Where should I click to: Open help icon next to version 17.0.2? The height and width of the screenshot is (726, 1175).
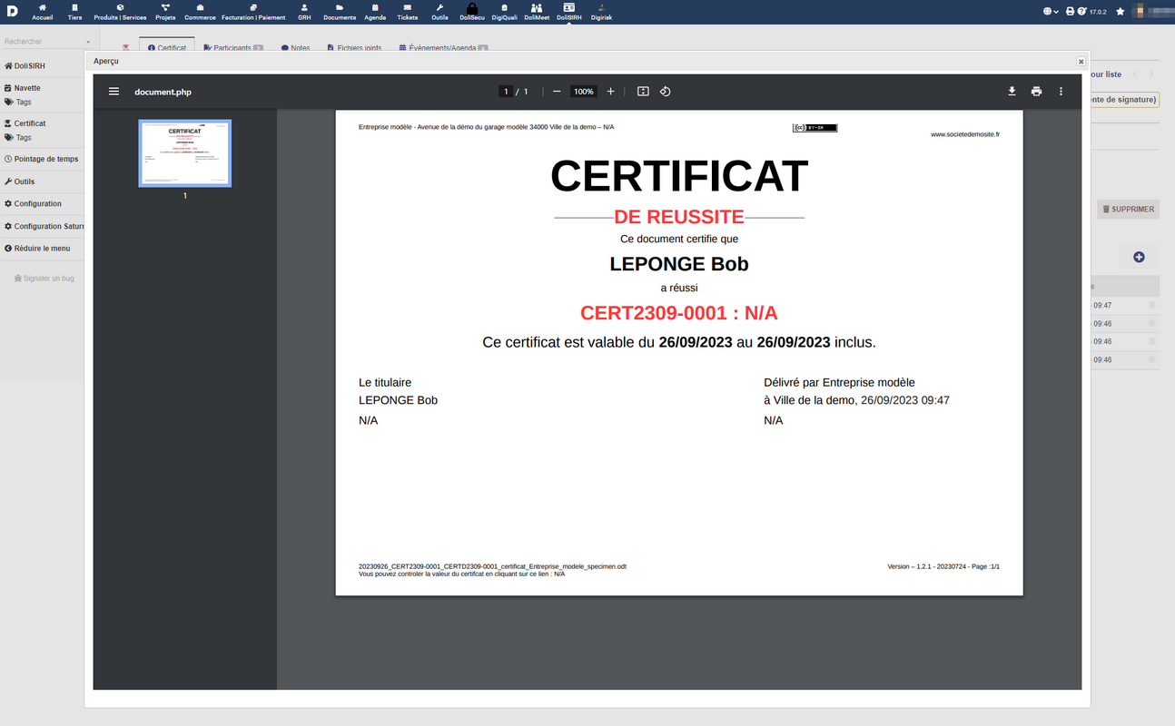click(1081, 12)
